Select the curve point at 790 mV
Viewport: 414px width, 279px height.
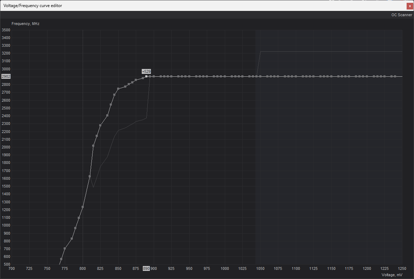(75, 228)
